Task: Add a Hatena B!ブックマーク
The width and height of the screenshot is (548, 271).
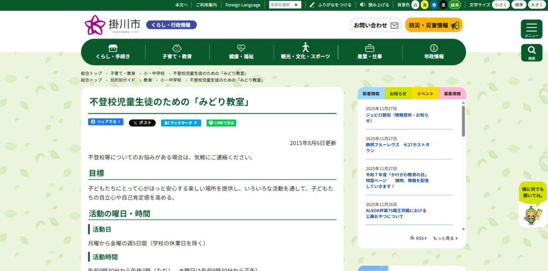Action: click(181, 123)
